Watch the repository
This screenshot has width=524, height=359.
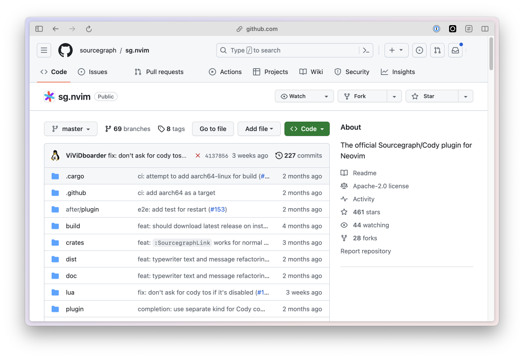(298, 96)
